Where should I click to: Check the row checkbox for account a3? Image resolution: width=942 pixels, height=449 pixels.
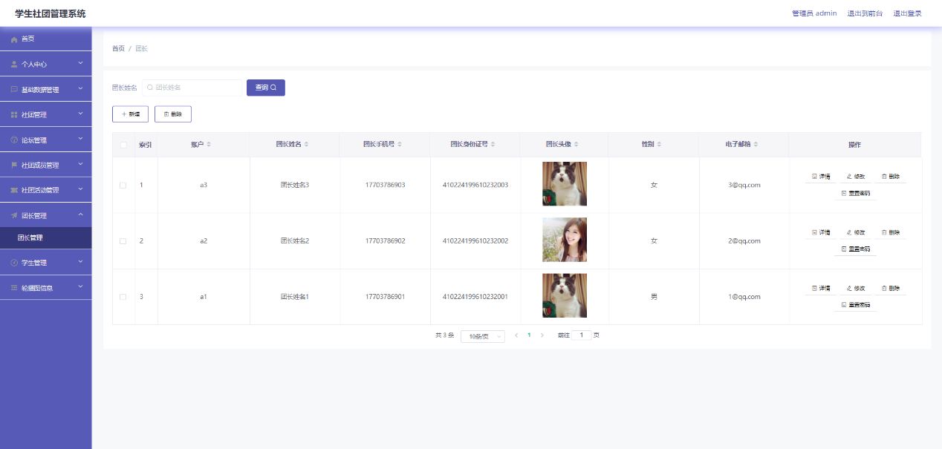[x=123, y=185]
